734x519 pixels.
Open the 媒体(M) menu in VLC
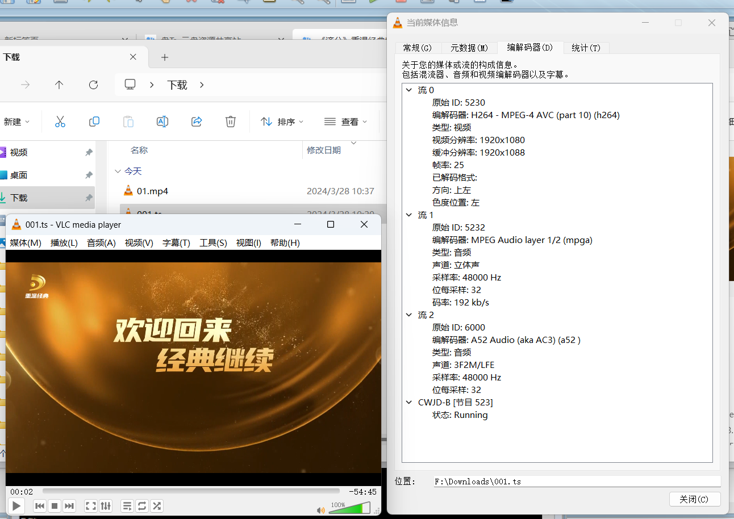26,242
